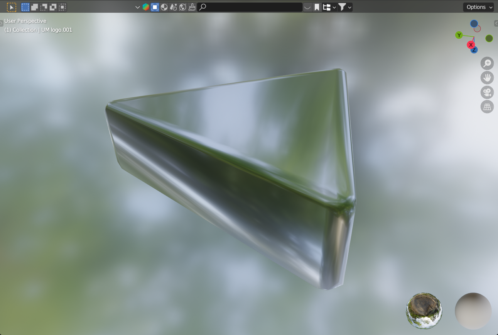Enable Extend selection mode
Viewport: 498px width, 335px height.
(x=35, y=7)
